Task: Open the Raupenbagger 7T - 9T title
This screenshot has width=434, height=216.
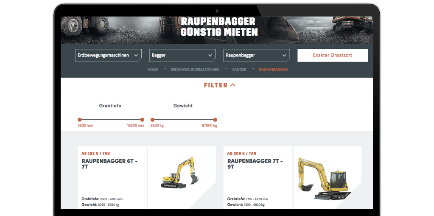Action: point(255,164)
